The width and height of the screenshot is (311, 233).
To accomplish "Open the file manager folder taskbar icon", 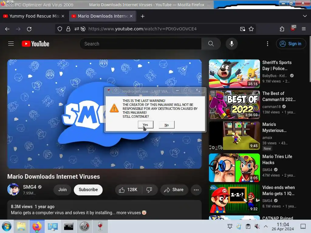I will 21,226.
